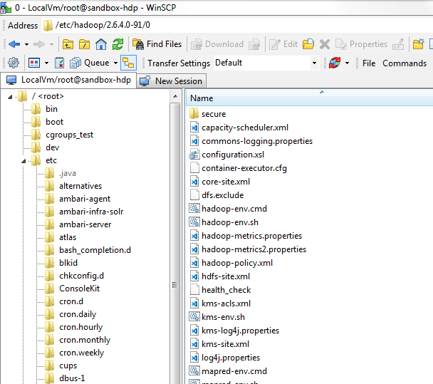This screenshot has height=384, width=433.
Task: Select the ambari-server folder in tree
Action: pyautogui.click(x=84, y=224)
